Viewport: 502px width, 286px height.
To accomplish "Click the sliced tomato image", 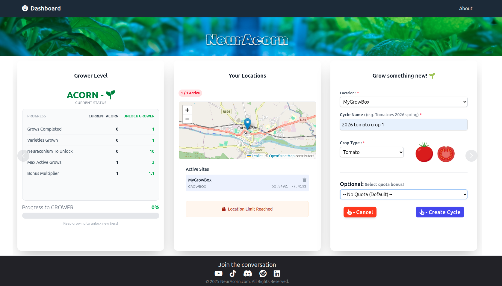I will (x=446, y=154).
